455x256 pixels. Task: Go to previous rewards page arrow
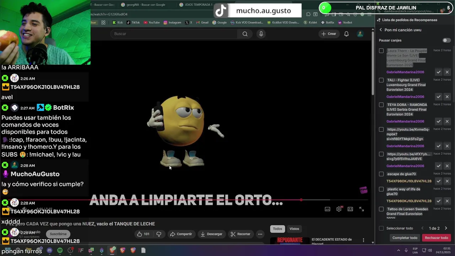(422, 228)
